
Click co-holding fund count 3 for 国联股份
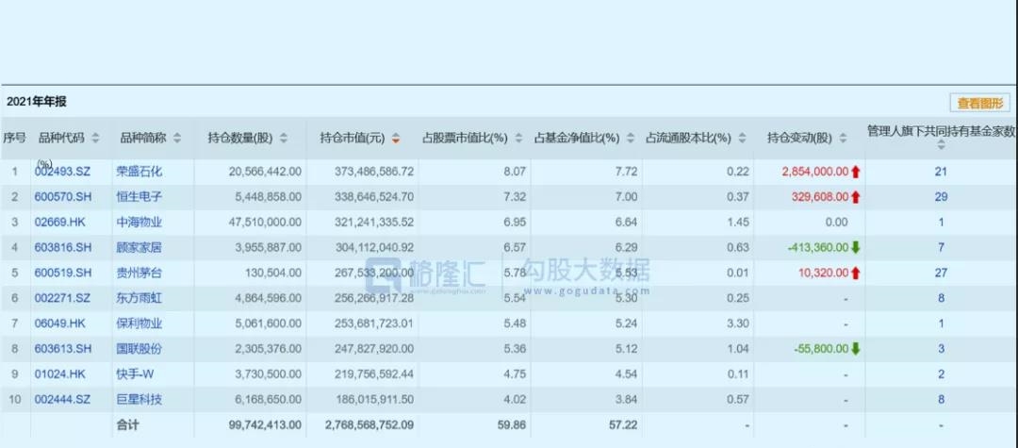coord(941,349)
